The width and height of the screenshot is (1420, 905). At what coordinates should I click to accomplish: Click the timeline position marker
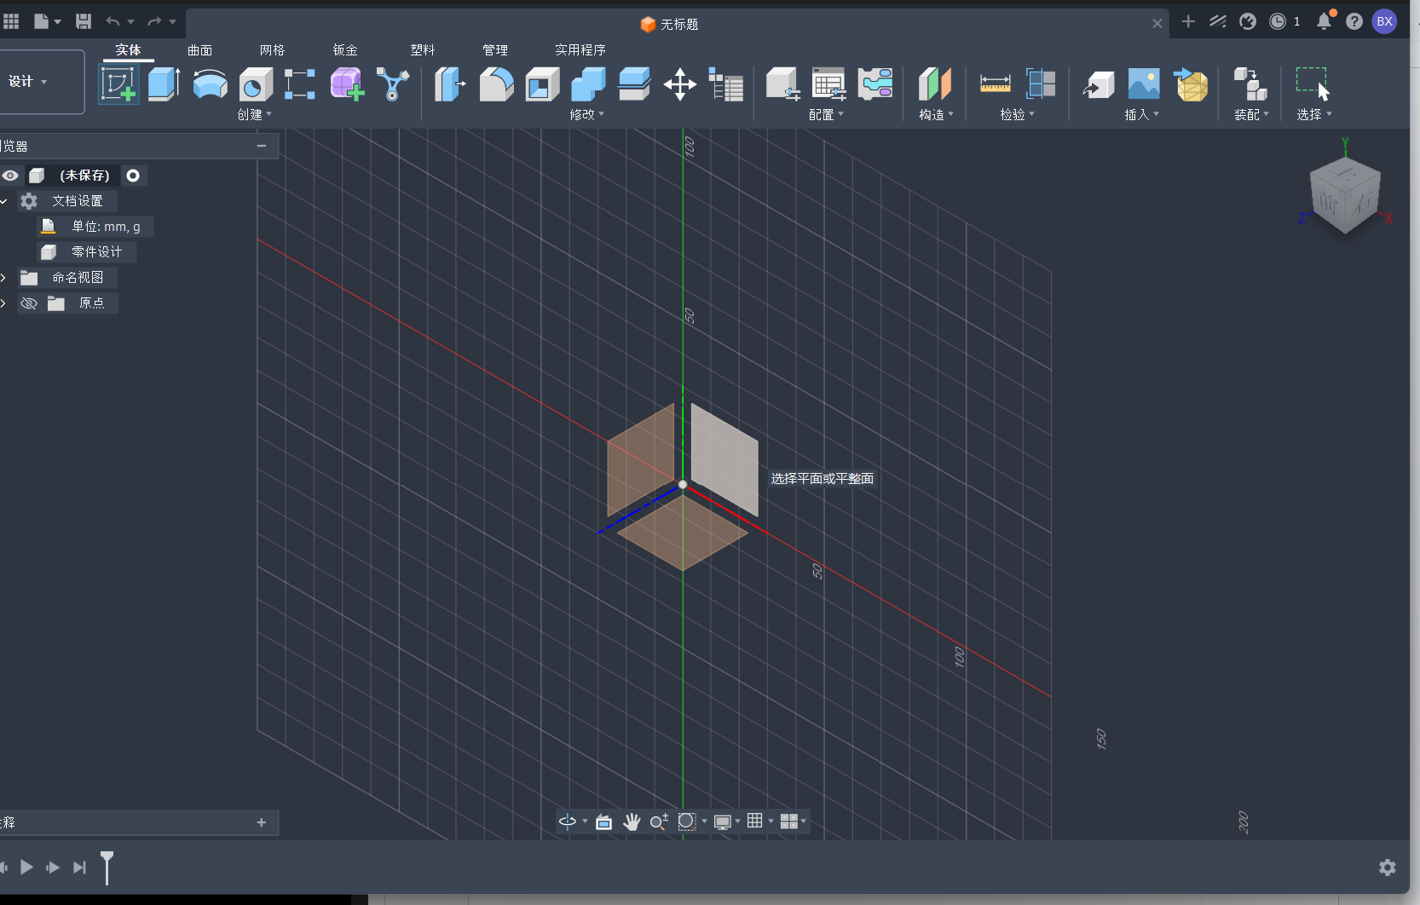pos(107,868)
